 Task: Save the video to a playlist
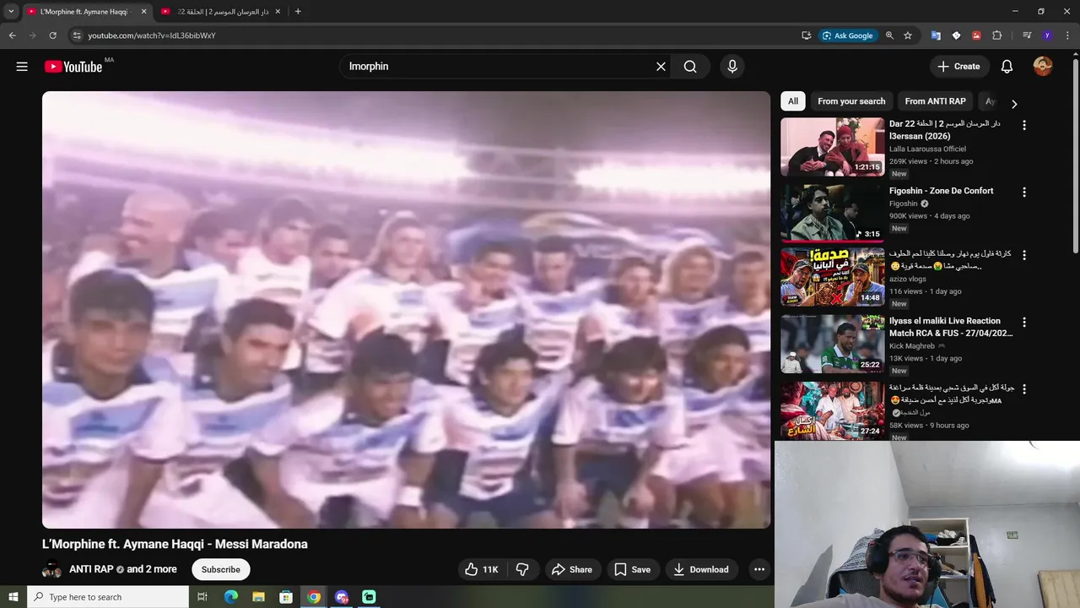pyautogui.click(x=632, y=569)
